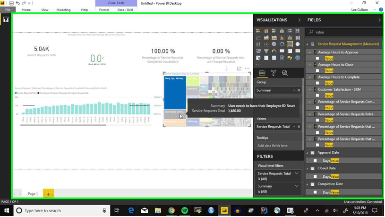Screen dimensions: 385x217
Task: Open the Data / Drill tab
Action: pyautogui.click(x=125, y=10)
